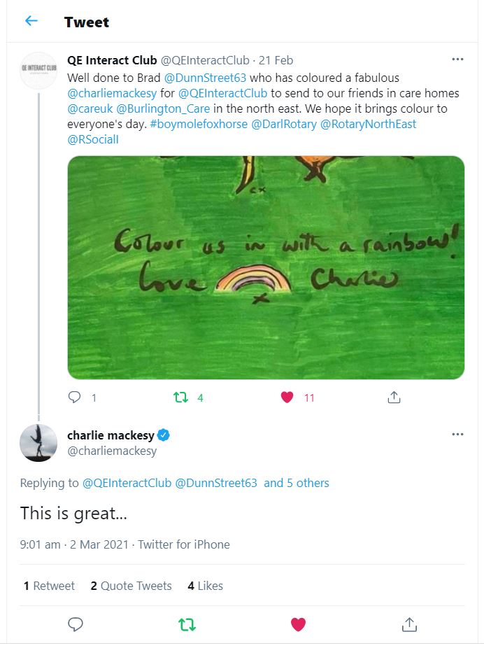Share charlie mackesy's reply tweet
This screenshot has width=484, height=648.
[409, 624]
